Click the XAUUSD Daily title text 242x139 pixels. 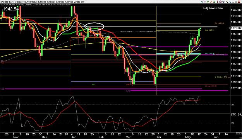coord(7,2)
